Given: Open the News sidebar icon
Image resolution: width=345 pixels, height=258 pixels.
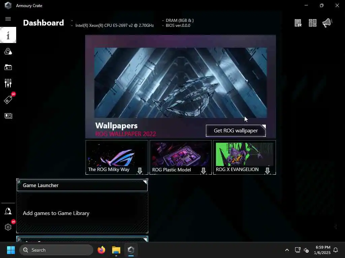Looking at the screenshot, I should (8, 116).
